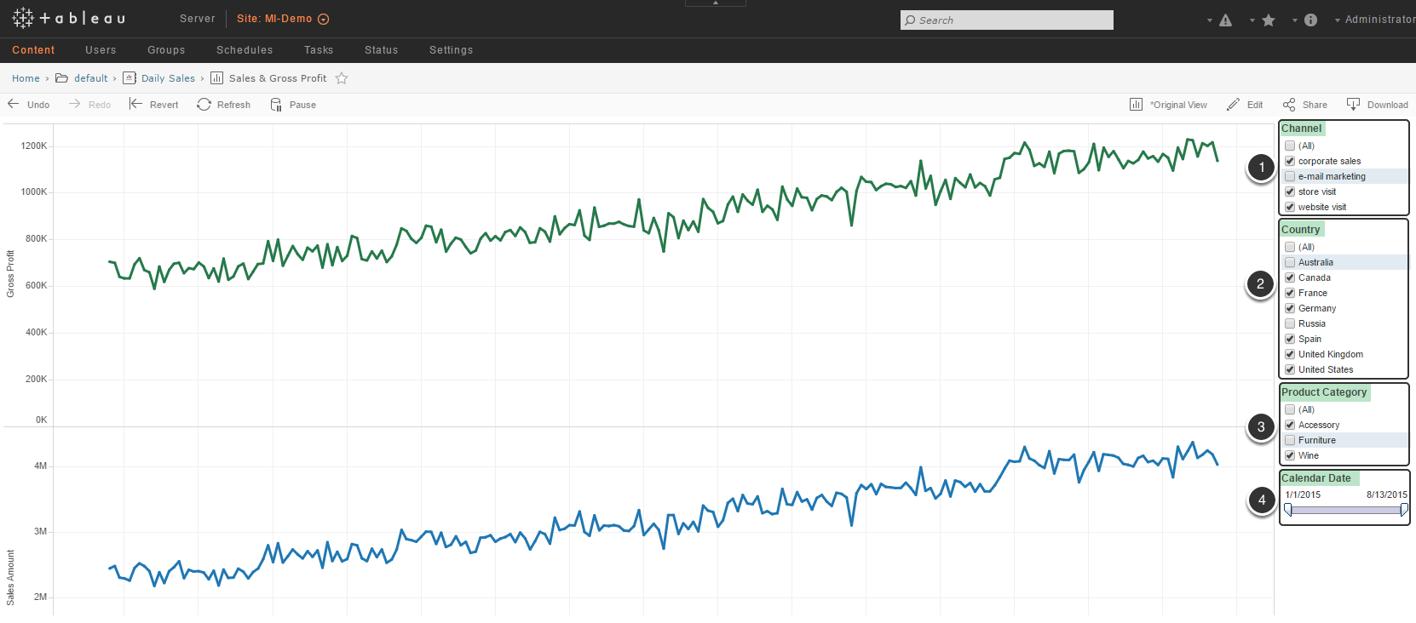Expand the help dropdown arrow

click(1295, 20)
